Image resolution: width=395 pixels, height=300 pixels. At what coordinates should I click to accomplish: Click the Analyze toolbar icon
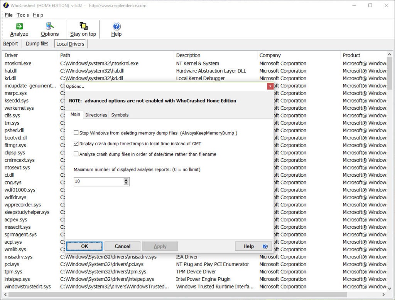click(x=19, y=26)
